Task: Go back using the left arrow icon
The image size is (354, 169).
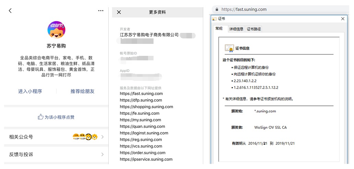Action: pyautogui.click(x=10, y=11)
